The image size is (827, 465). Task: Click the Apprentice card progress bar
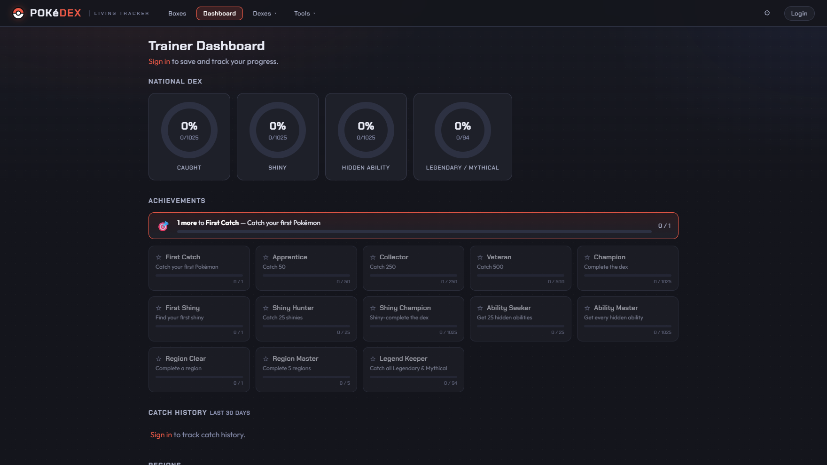point(306,275)
